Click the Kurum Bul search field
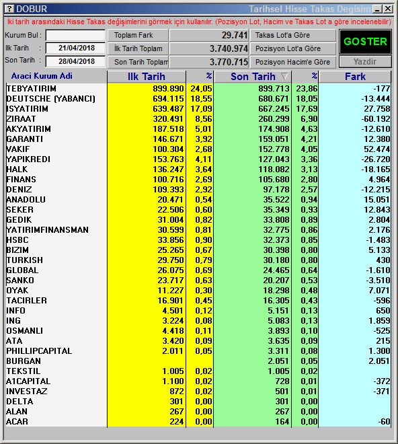Viewport: 398px width, 444px height. pyautogui.click(x=75, y=35)
